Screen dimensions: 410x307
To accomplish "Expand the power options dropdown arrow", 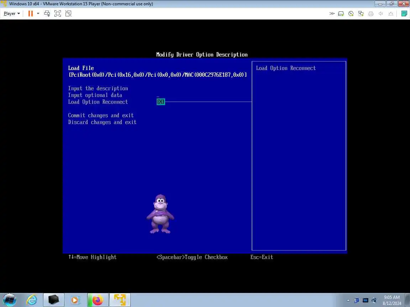I will point(38,14).
